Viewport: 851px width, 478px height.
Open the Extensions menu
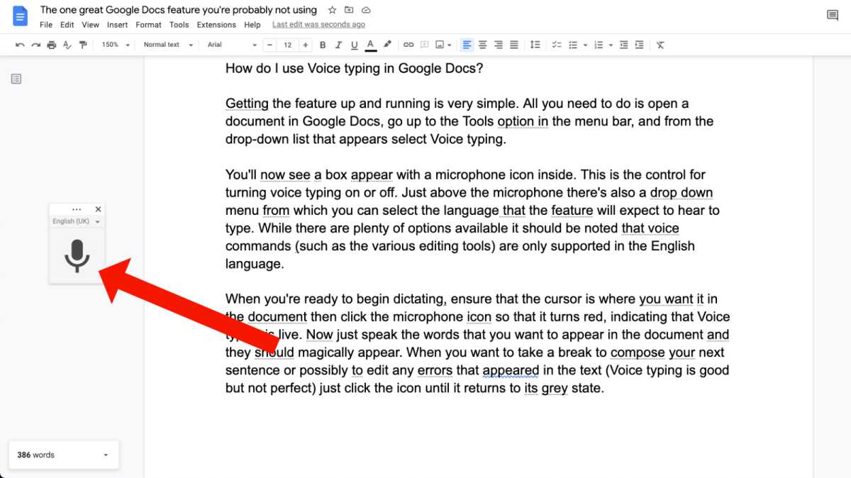pos(216,25)
